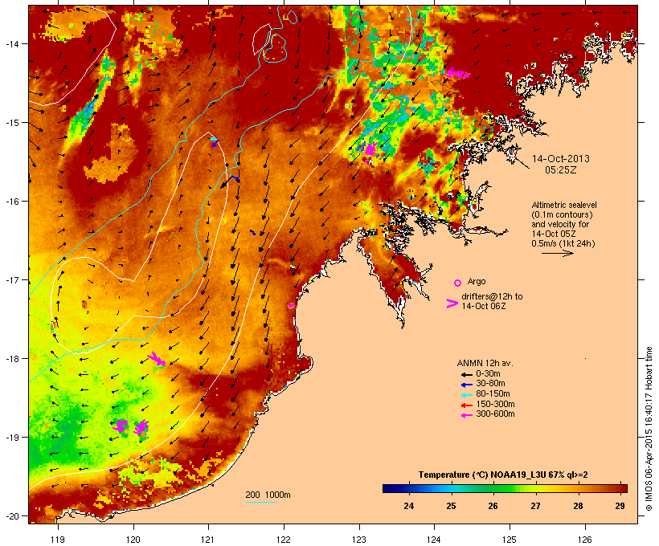Image resolution: width=659 pixels, height=546 pixels.
Task: Click latitude axis label -18
Action: click(12, 359)
